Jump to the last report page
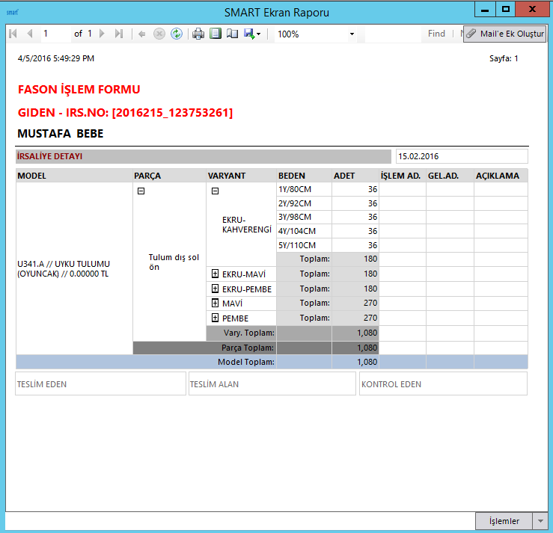Image resolution: width=553 pixels, height=533 pixels. (x=119, y=34)
